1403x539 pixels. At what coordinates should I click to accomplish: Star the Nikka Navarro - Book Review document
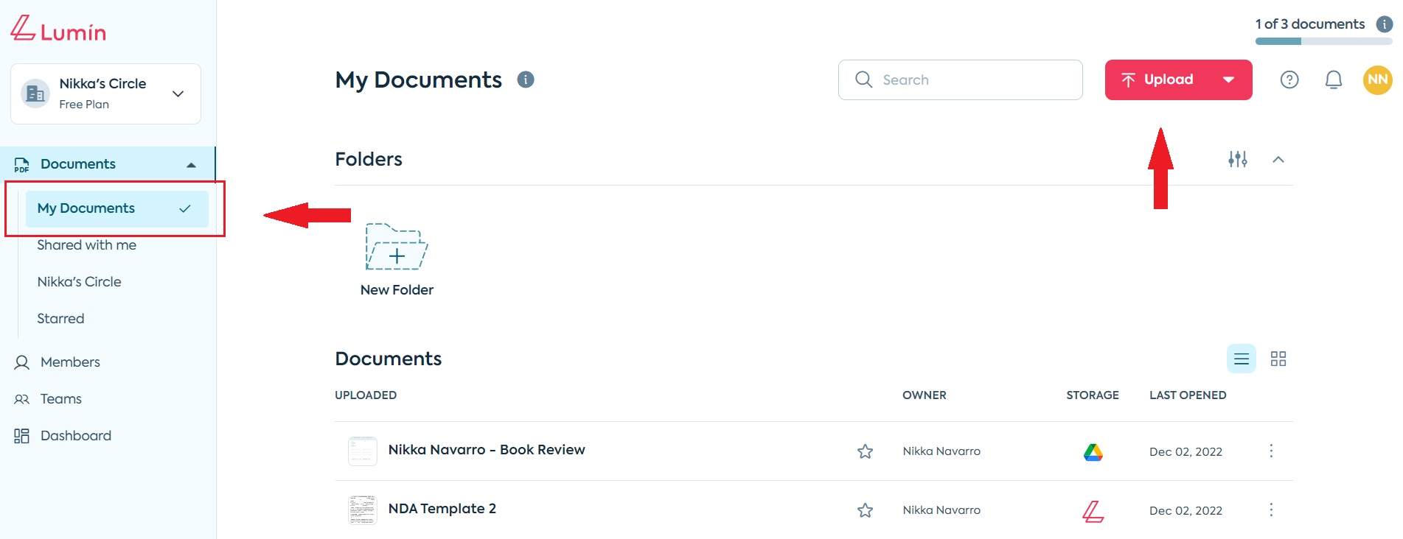pyautogui.click(x=865, y=451)
